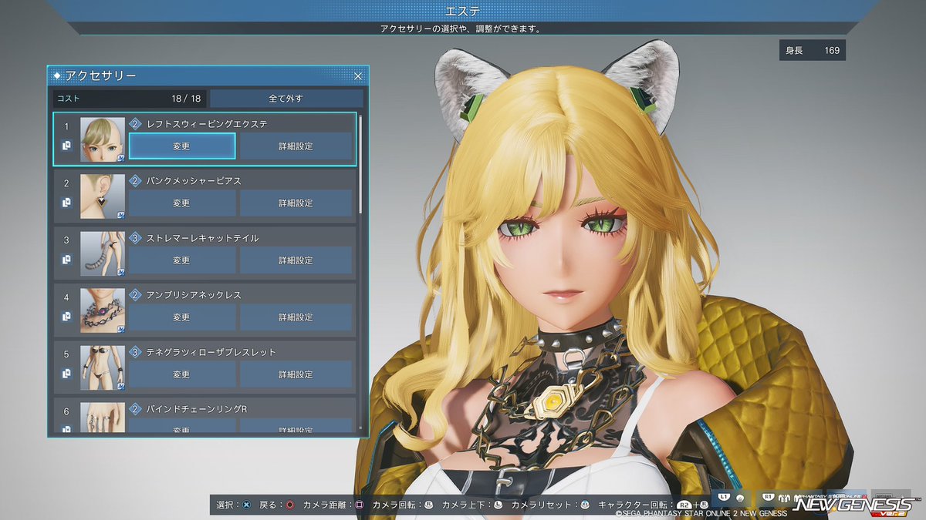Click the 全て外す remove-all button
The width and height of the screenshot is (926, 520).
[x=286, y=99]
